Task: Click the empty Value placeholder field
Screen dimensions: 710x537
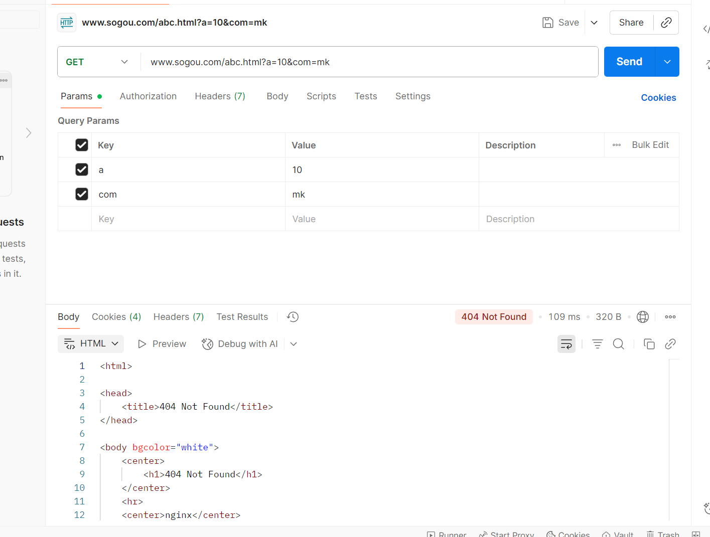Action: 382,219
